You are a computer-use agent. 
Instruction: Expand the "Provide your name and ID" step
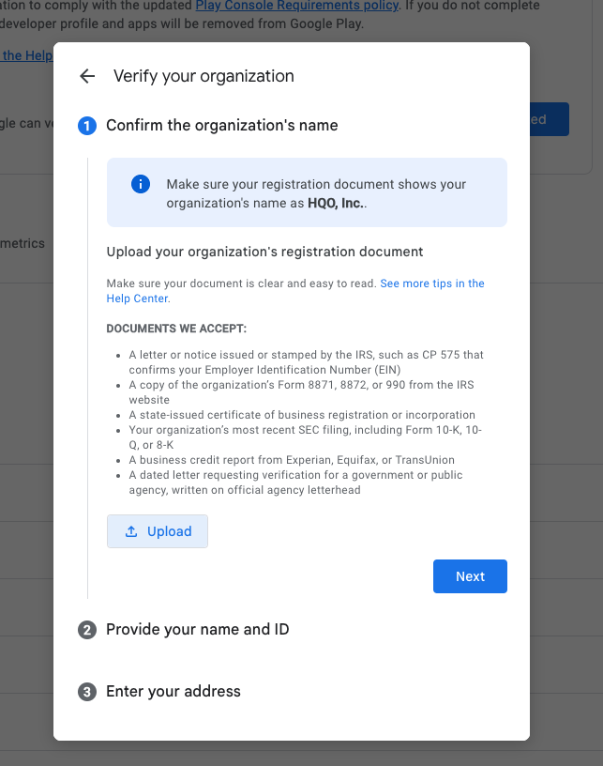(197, 630)
